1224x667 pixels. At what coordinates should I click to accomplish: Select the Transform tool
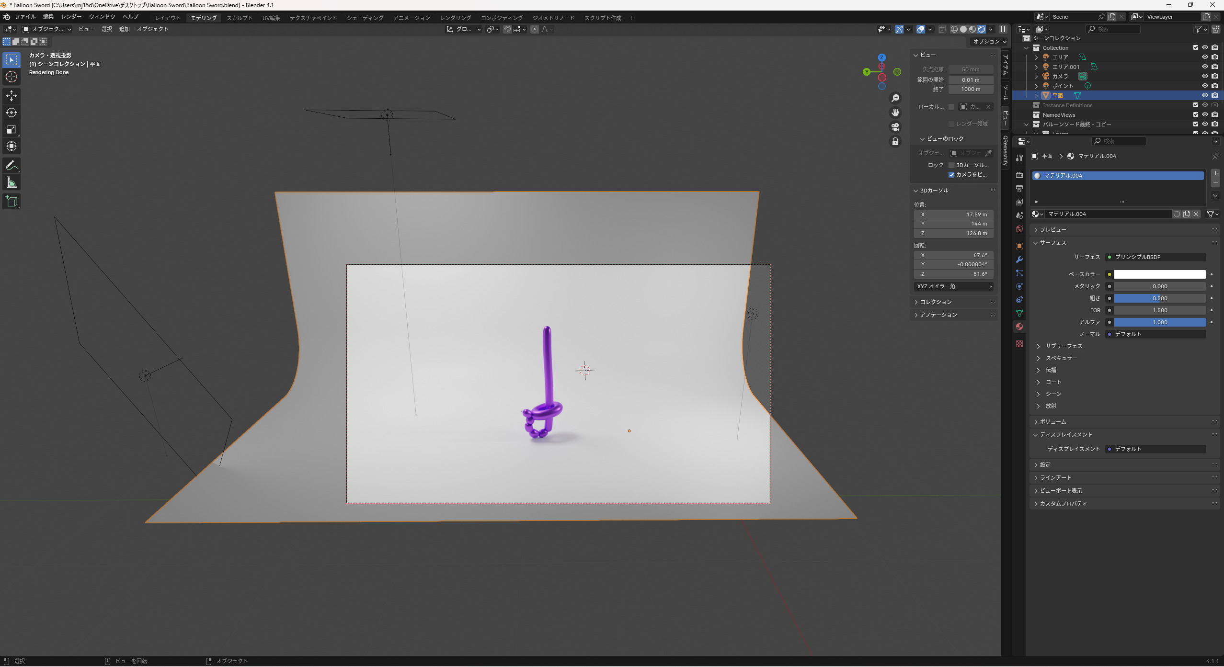point(11,146)
